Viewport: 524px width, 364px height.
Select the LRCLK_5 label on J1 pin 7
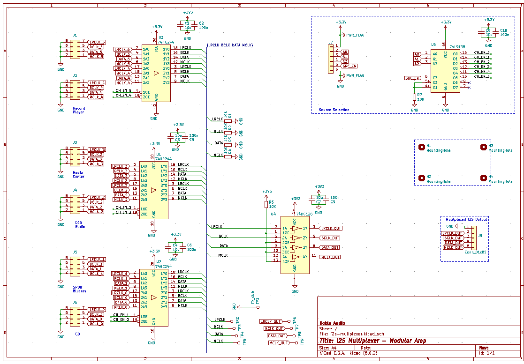tap(97, 42)
